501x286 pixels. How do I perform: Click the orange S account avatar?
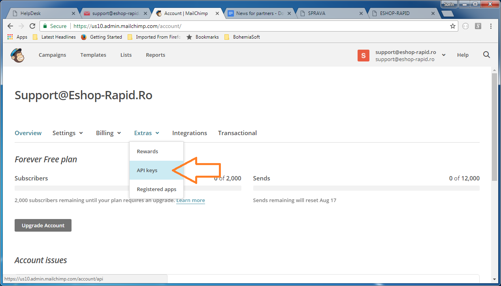pos(364,56)
